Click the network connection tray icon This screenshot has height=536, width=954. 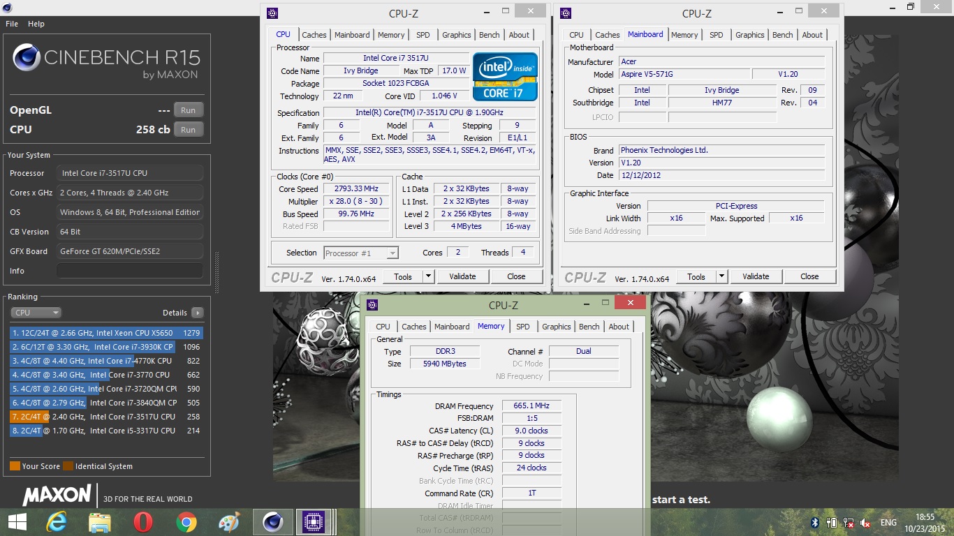pyautogui.click(x=849, y=523)
